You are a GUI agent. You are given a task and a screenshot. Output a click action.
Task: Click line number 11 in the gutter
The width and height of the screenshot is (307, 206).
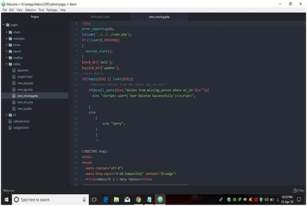pyautogui.click(x=75, y=79)
